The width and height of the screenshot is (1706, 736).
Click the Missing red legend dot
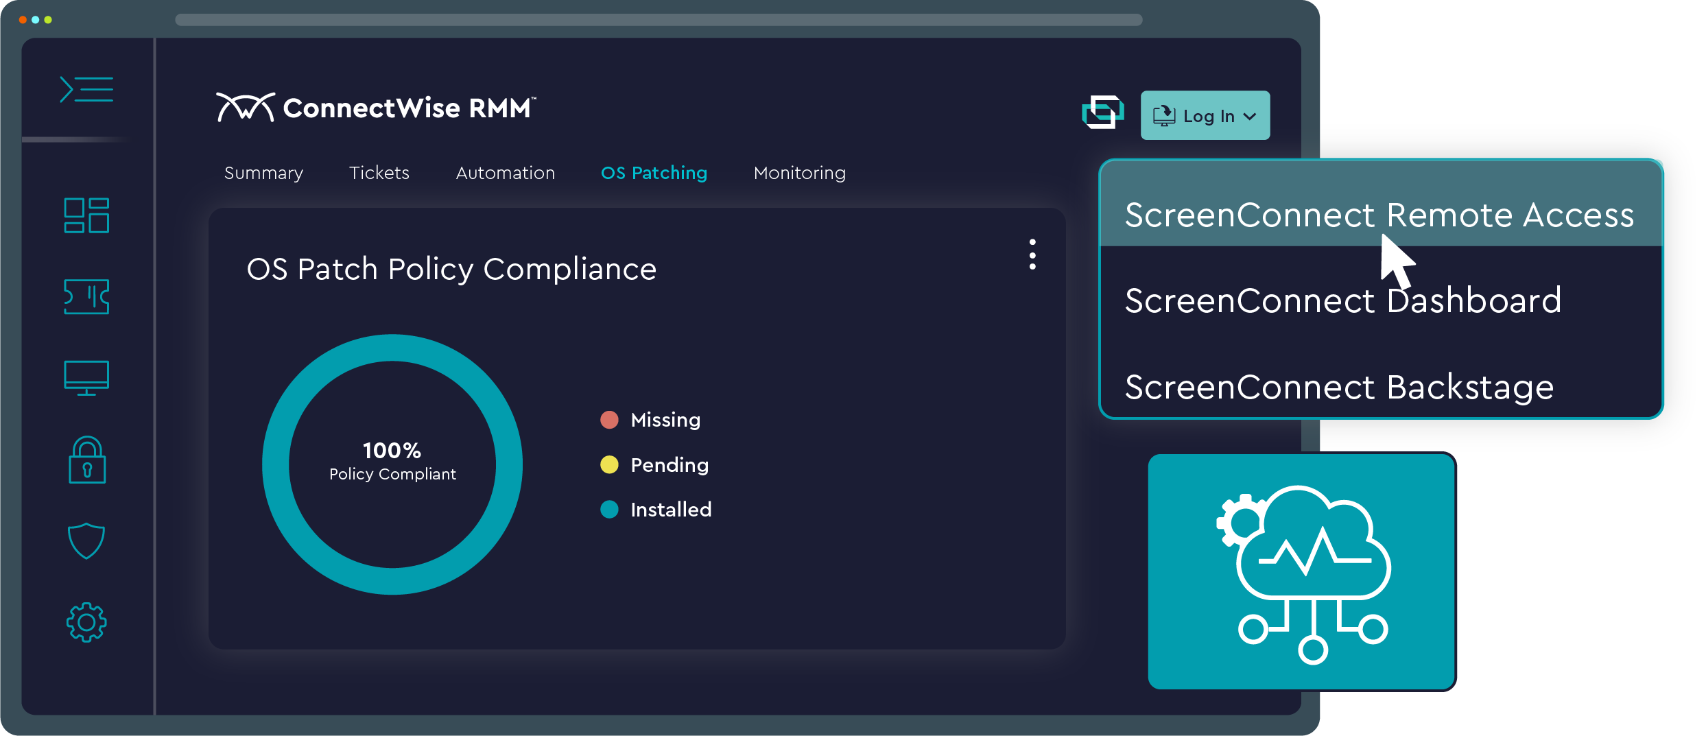coord(609,420)
